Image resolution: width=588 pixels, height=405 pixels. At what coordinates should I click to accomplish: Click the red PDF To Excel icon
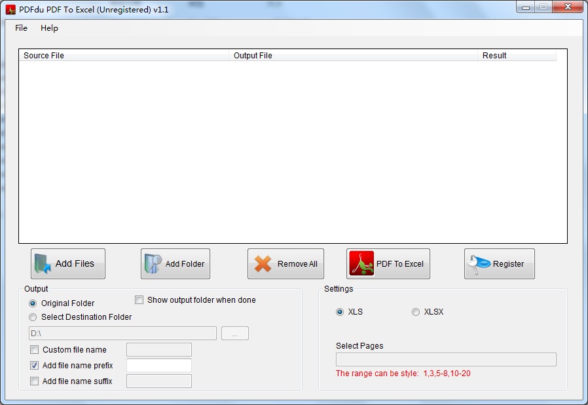point(361,263)
